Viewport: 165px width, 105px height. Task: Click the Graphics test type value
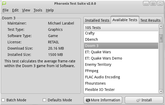pos(55,30)
